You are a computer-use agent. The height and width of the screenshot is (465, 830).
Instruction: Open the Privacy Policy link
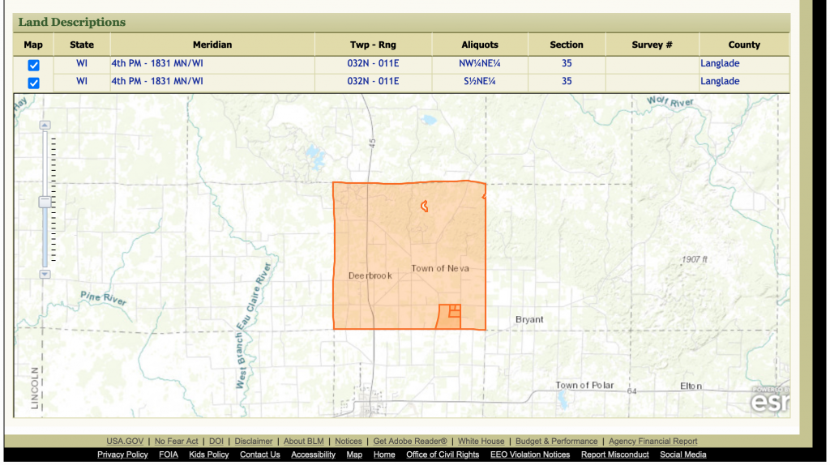click(x=122, y=454)
